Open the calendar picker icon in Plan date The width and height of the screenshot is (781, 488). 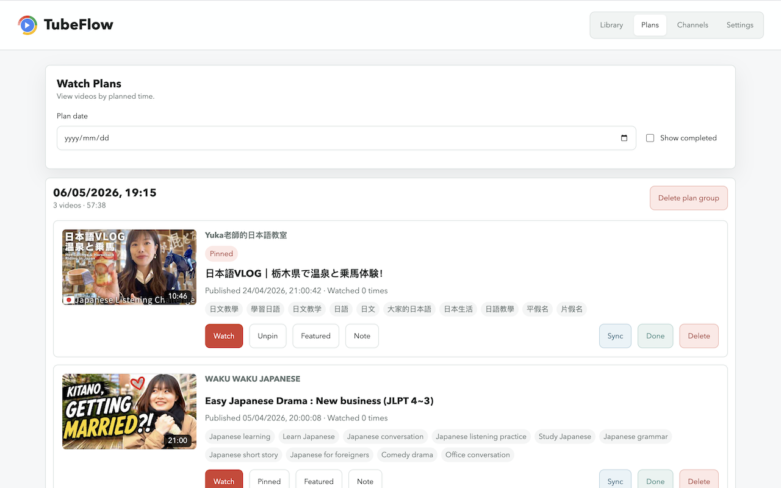[624, 138]
